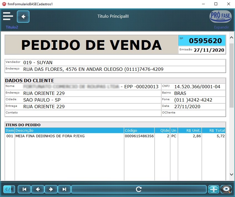Advance to the next record
The width and height of the screenshot is (235, 197).
(51, 189)
